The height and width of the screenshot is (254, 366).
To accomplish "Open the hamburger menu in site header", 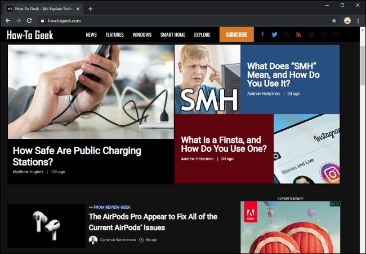I will click(x=336, y=34).
